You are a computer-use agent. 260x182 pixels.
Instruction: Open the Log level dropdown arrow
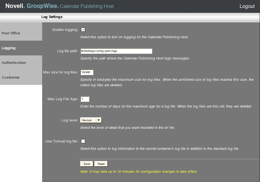pyautogui.click(x=99, y=120)
